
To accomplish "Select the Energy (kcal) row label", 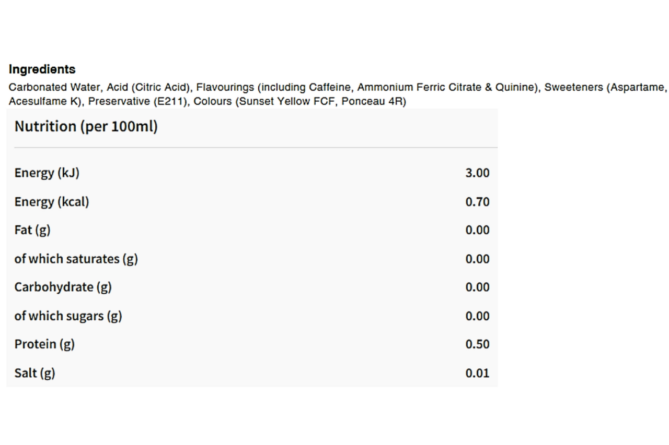I will pos(51,202).
